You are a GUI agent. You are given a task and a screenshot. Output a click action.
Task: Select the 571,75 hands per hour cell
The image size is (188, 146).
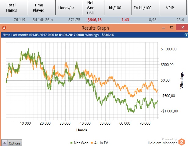tap(74, 20)
